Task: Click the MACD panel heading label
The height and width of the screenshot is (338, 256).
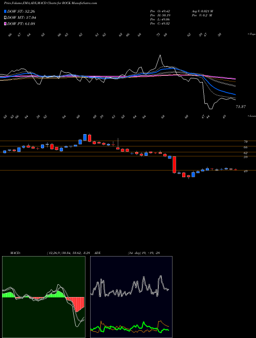Action: click(15, 253)
